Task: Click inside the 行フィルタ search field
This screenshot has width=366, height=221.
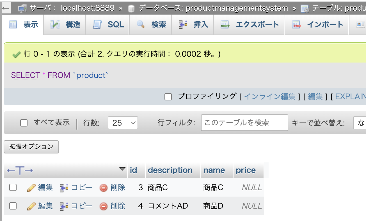Action: [244, 123]
